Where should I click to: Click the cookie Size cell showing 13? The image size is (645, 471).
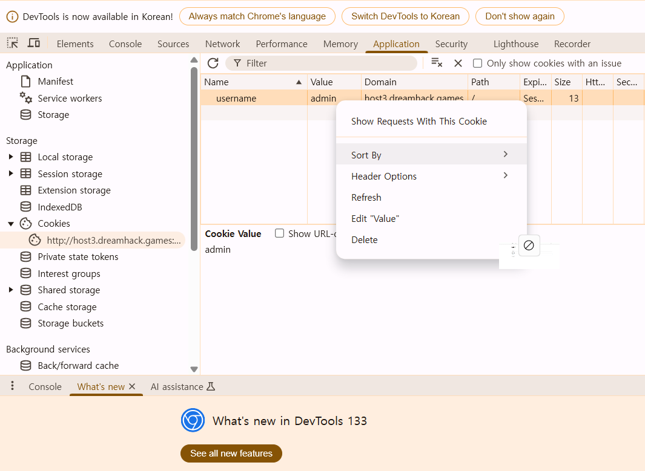point(566,98)
